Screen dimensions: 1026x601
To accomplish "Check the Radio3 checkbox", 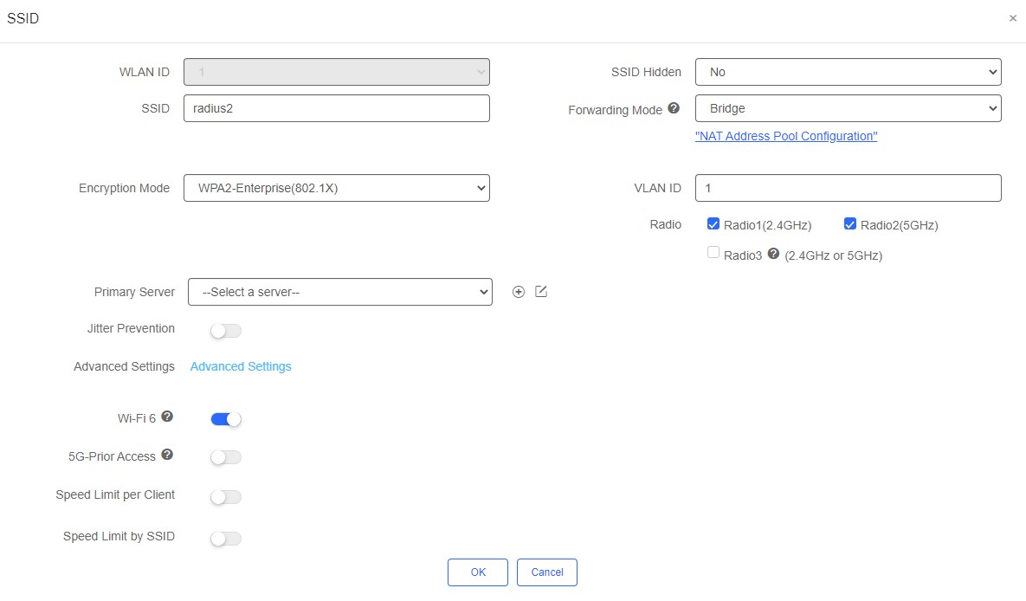I will coord(713,253).
